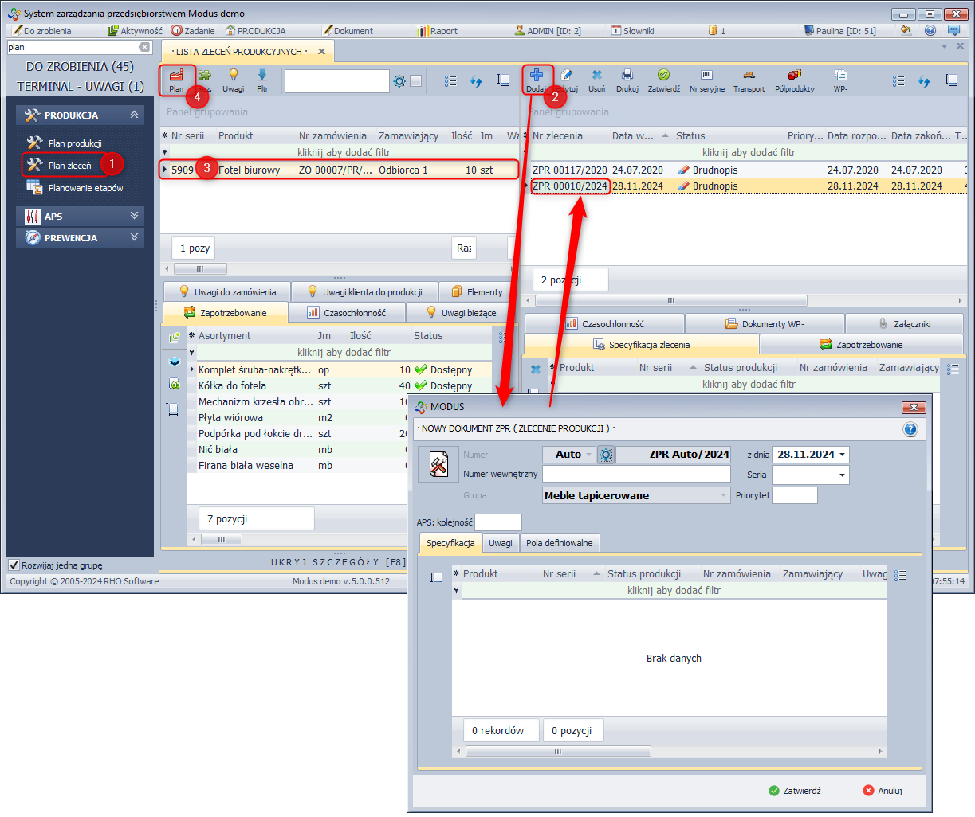The width and height of the screenshot is (975, 817).
Task: Click the help icon in ZPR dialog
Action: point(910,430)
